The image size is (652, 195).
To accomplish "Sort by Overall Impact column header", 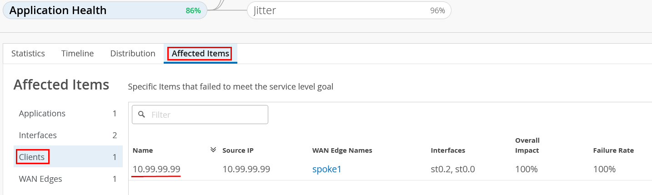I will point(527,145).
